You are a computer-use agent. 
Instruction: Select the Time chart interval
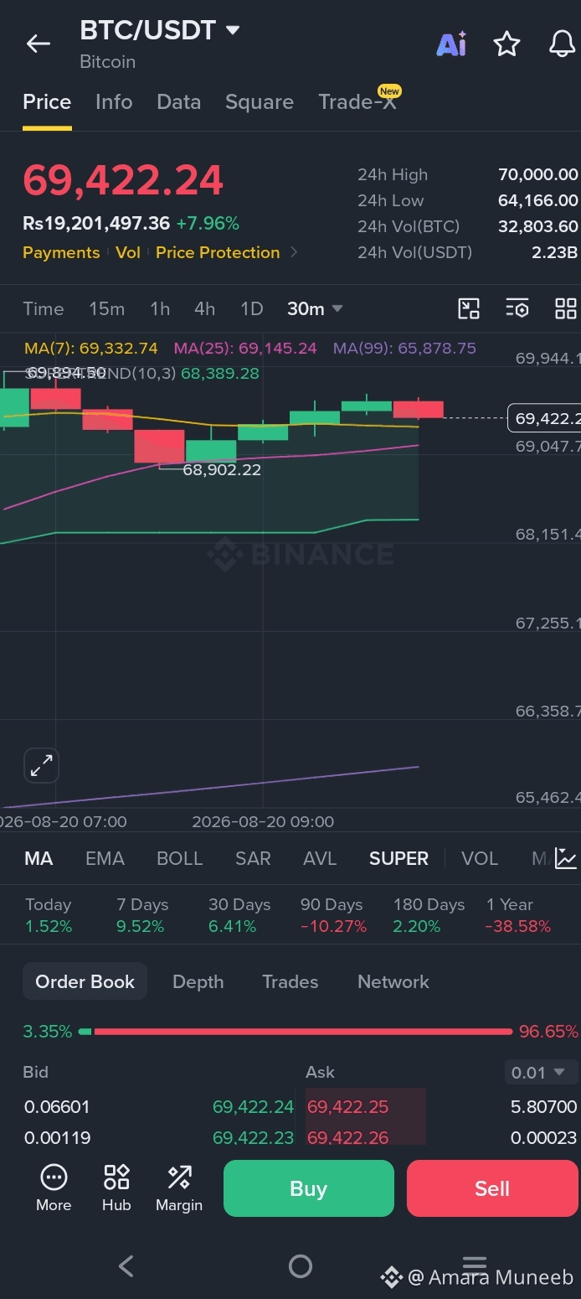point(44,308)
